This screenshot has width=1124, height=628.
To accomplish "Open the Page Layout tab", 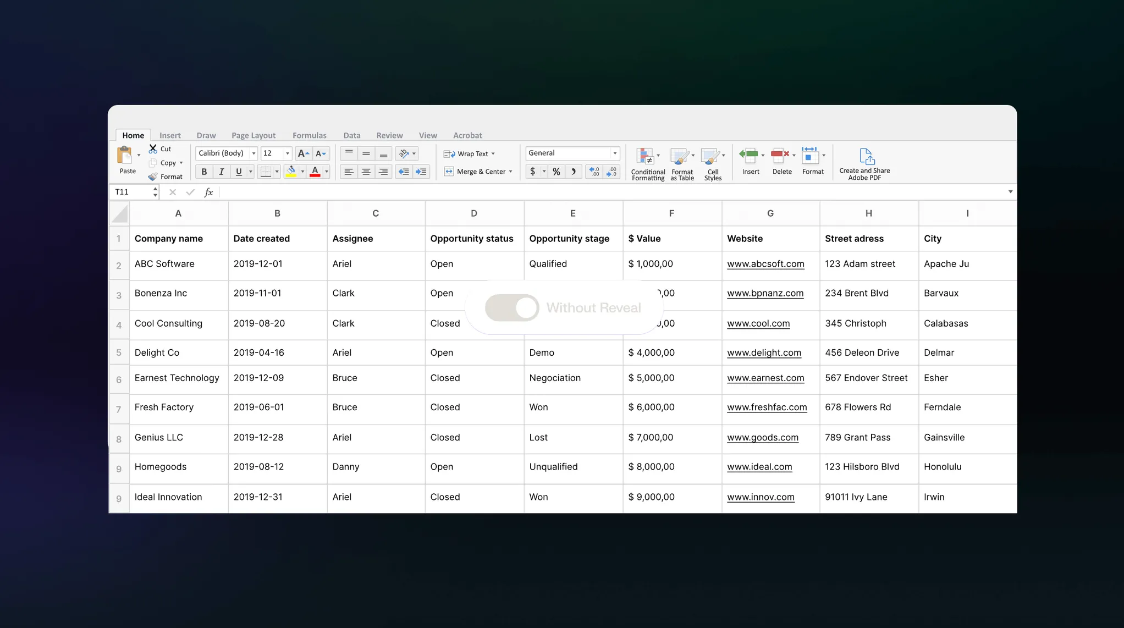I will point(254,135).
